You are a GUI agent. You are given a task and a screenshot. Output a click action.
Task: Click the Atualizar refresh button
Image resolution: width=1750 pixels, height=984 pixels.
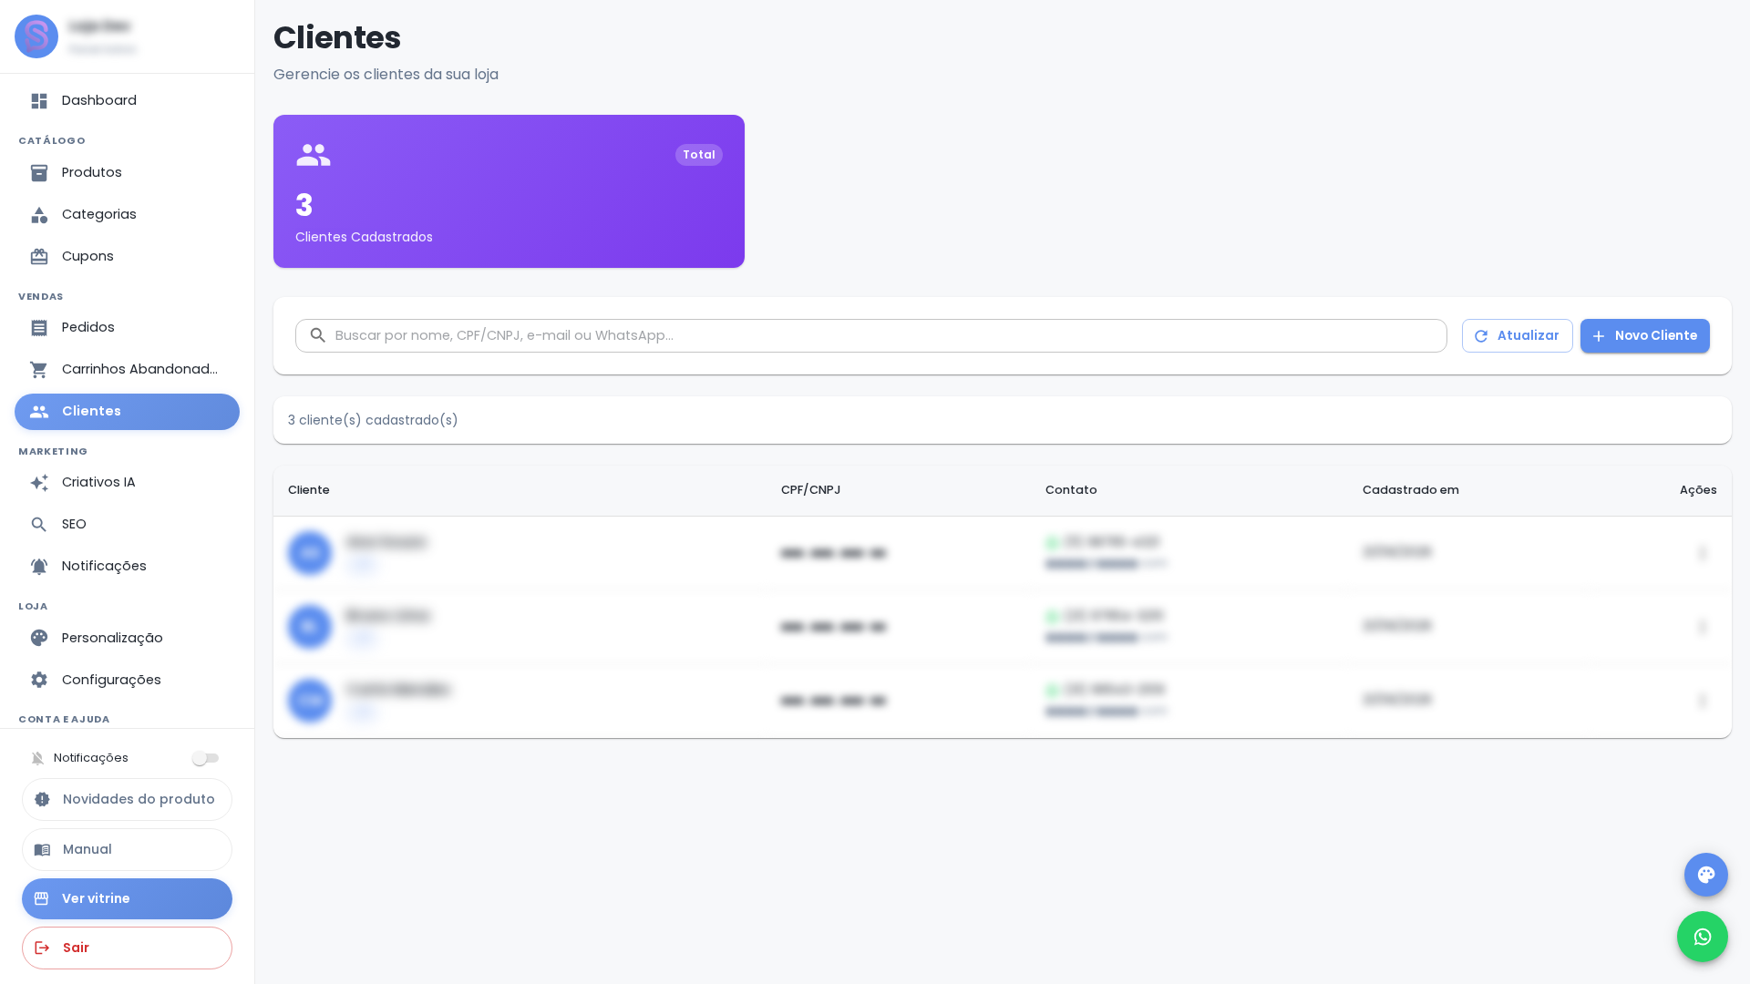pyautogui.click(x=1518, y=336)
